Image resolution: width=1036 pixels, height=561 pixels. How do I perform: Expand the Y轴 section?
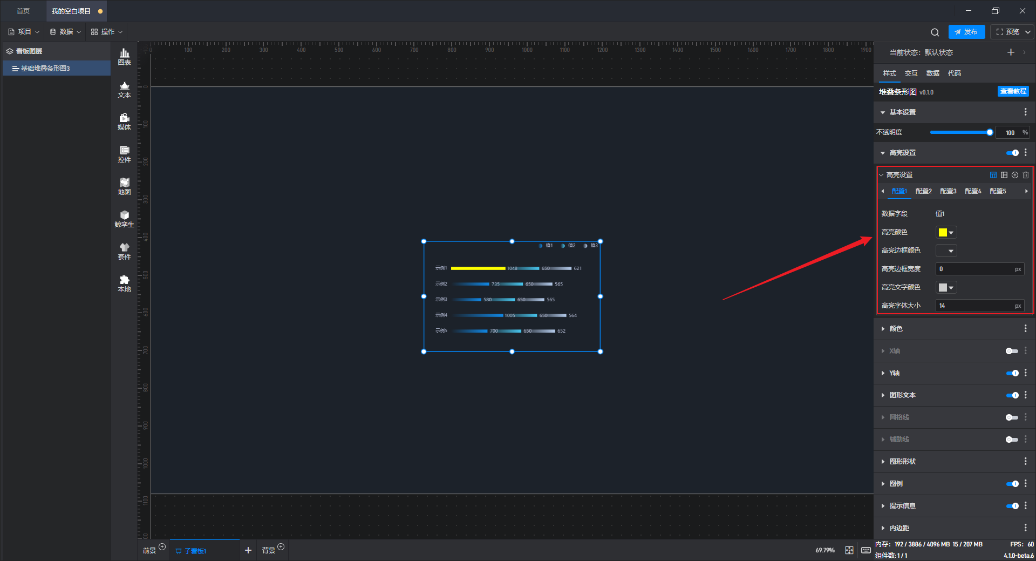pyautogui.click(x=883, y=373)
